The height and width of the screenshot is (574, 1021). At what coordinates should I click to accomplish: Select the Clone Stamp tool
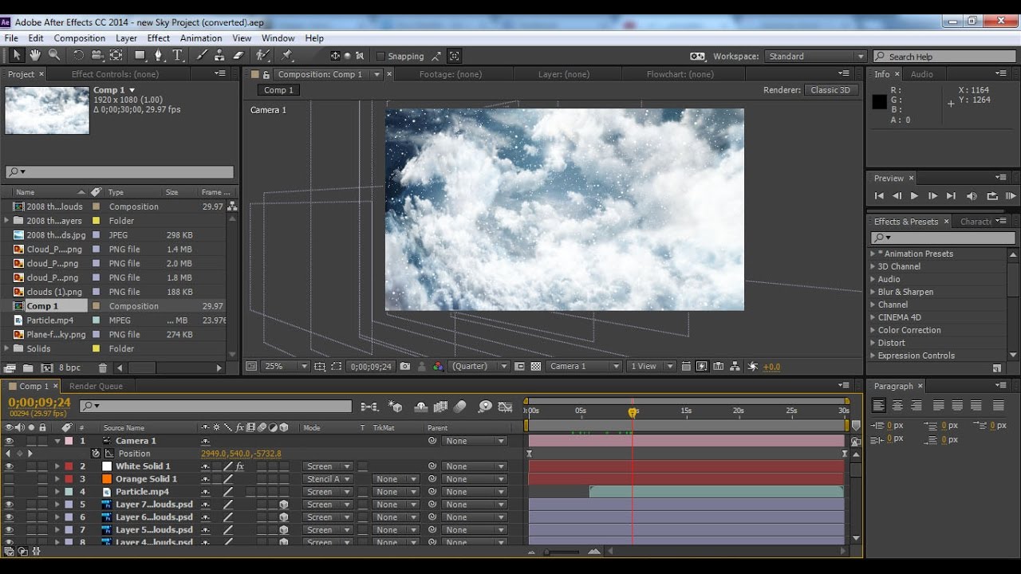219,55
